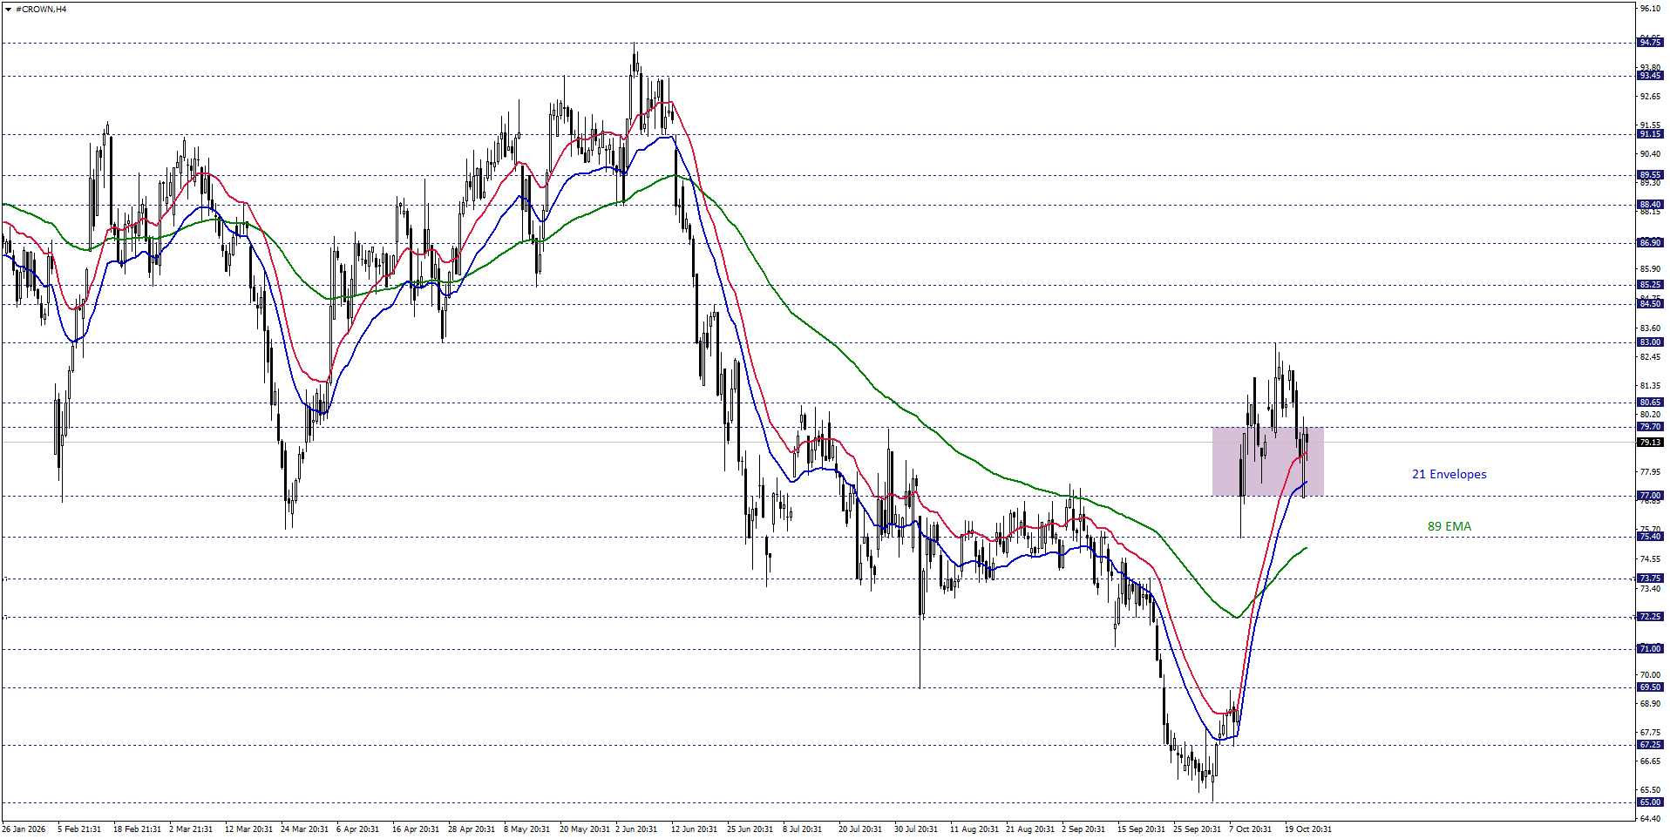Click the current price 79.13 label

(x=1650, y=443)
